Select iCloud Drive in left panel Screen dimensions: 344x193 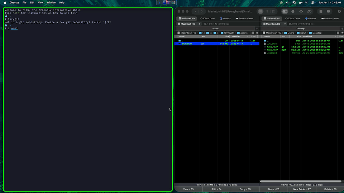207,18
